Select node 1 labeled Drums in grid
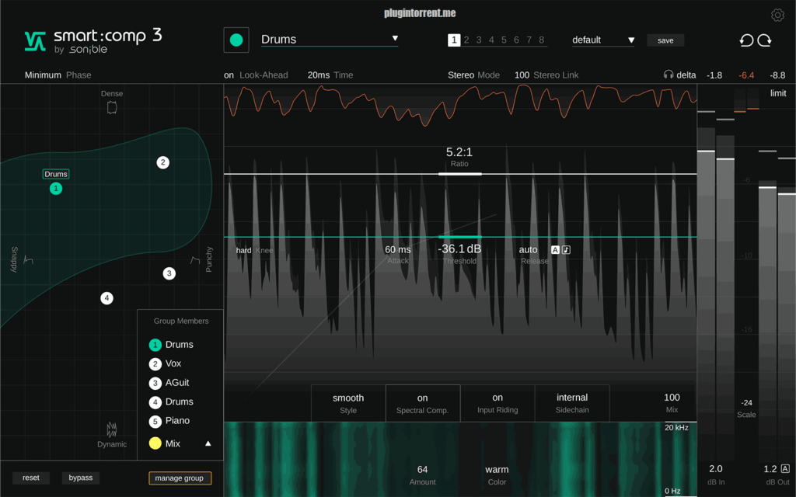 (x=56, y=189)
